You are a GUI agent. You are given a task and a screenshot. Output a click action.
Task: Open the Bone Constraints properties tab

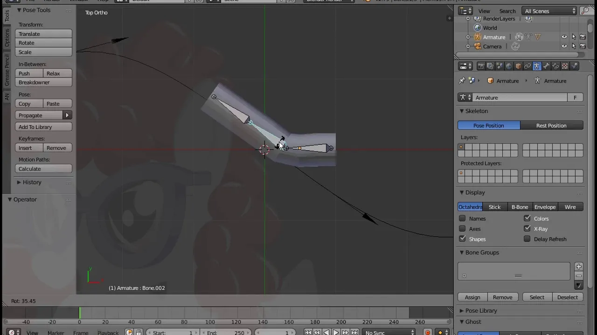[555, 67]
